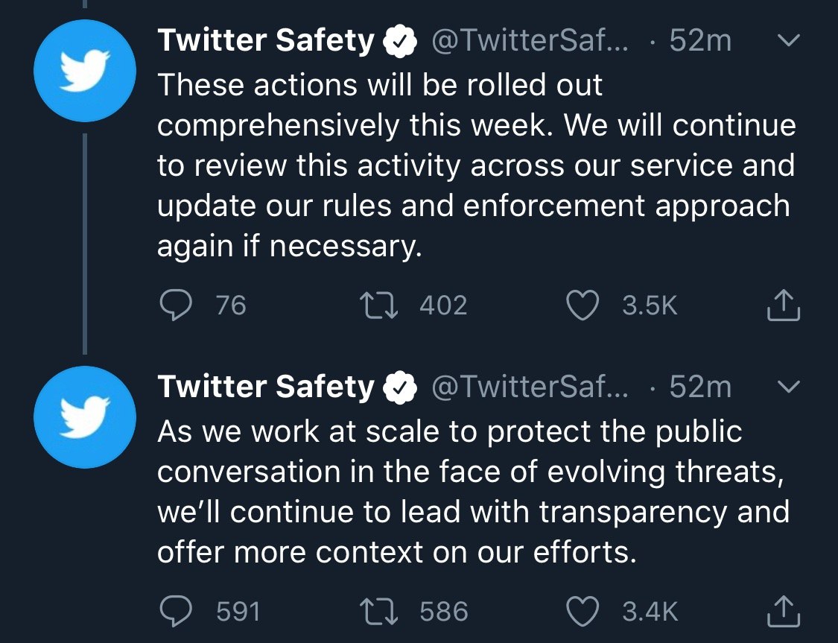Reply to the tweet with 591 replies

coord(176,611)
